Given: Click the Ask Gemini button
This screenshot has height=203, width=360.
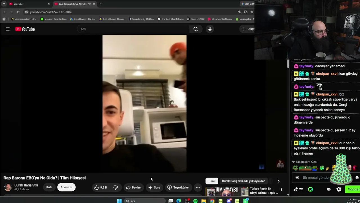Looking at the screenshot, I should pyautogui.click(x=247, y=4).
